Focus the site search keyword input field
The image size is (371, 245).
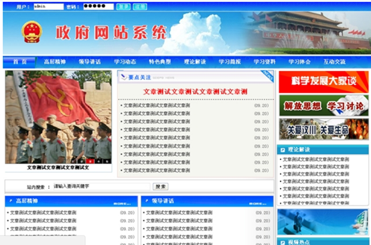(102, 187)
